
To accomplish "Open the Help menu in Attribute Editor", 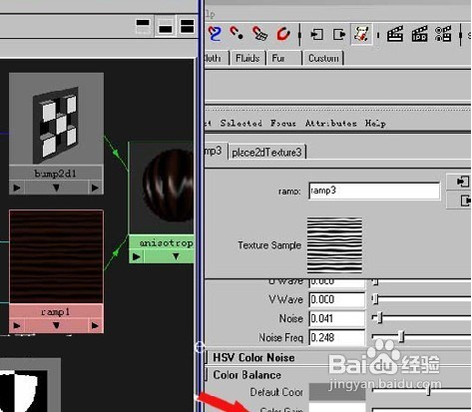I will [x=375, y=124].
